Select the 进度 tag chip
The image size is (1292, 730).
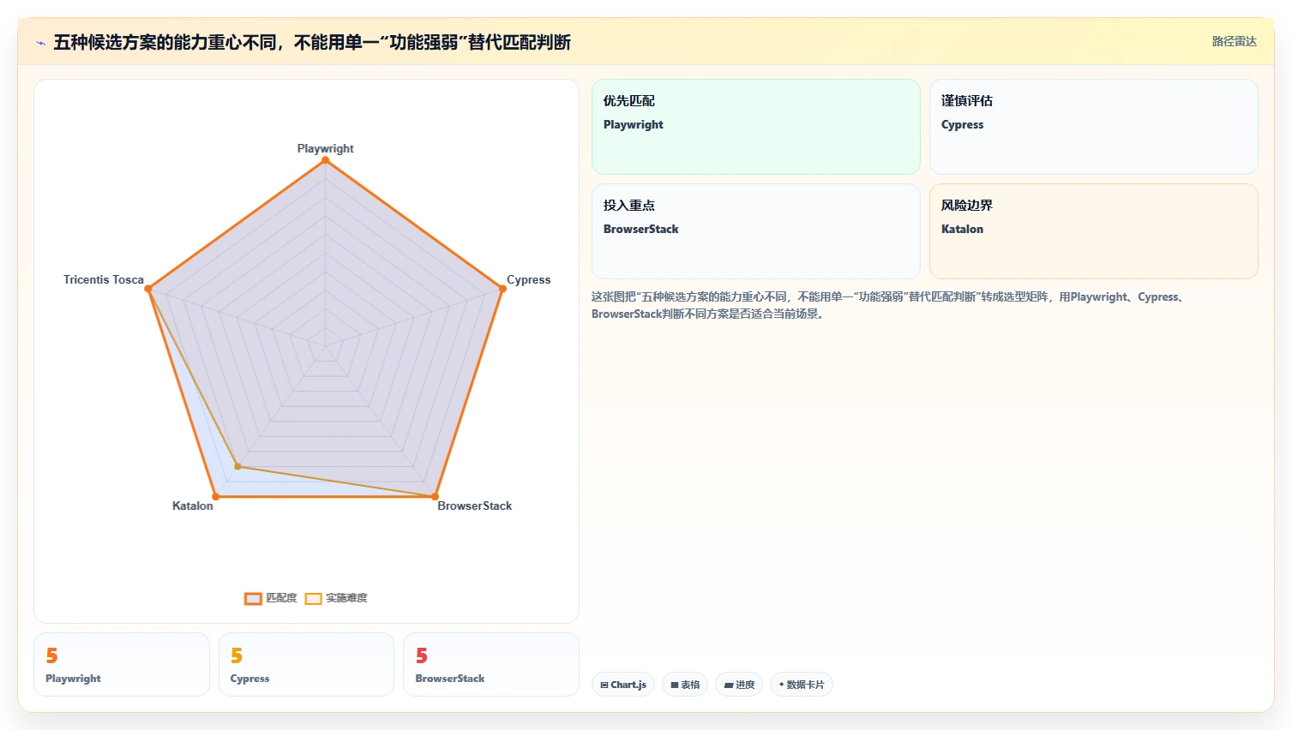point(739,685)
